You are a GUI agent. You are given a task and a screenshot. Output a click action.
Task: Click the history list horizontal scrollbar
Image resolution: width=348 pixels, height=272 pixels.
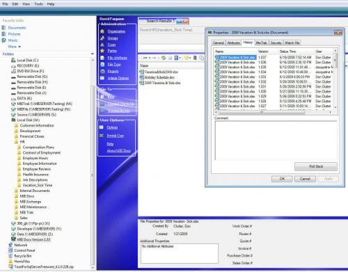pyautogui.click(x=274, y=112)
